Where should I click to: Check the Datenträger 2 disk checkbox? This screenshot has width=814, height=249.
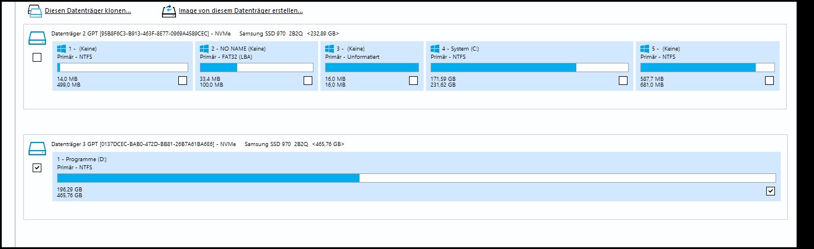point(37,58)
